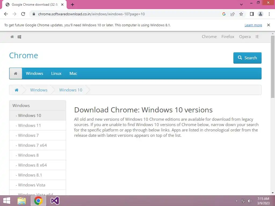Click the home button in the blue navigation bar
The width and height of the screenshot is (275, 206).
tap(16, 73)
